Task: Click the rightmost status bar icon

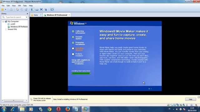Action: pos(196,105)
